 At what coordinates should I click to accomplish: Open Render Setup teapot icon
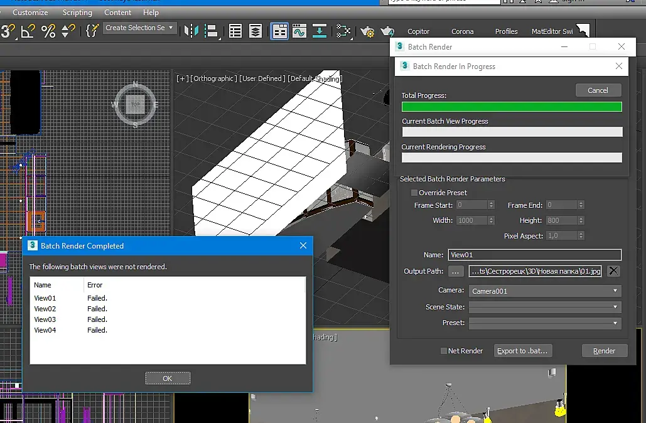coord(368,31)
